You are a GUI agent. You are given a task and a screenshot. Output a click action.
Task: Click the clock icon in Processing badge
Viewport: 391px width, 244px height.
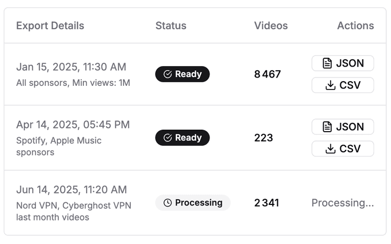(x=167, y=203)
